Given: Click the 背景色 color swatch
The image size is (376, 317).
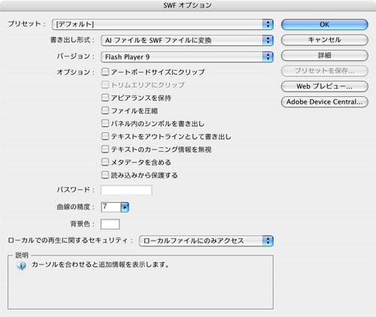Looking at the screenshot, I should [110, 224].
